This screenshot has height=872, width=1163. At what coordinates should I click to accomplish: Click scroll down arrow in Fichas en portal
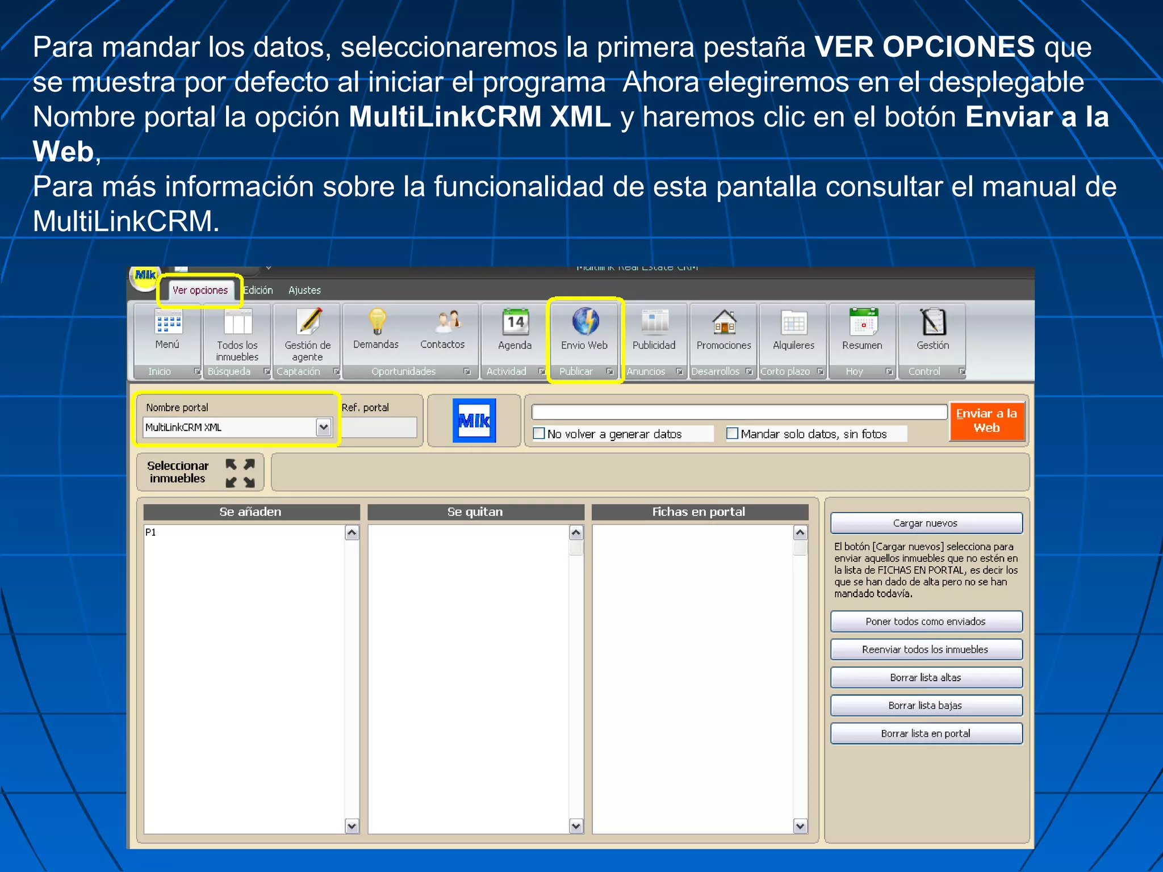pyautogui.click(x=801, y=826)
